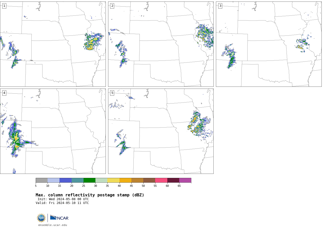Click the colorbar tick label 30
This screenshot has height=228, width=324.
[95, 186]
